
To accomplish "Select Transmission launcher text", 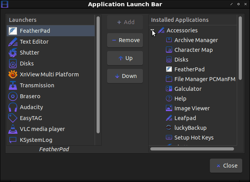I will (x=37, y=85).
